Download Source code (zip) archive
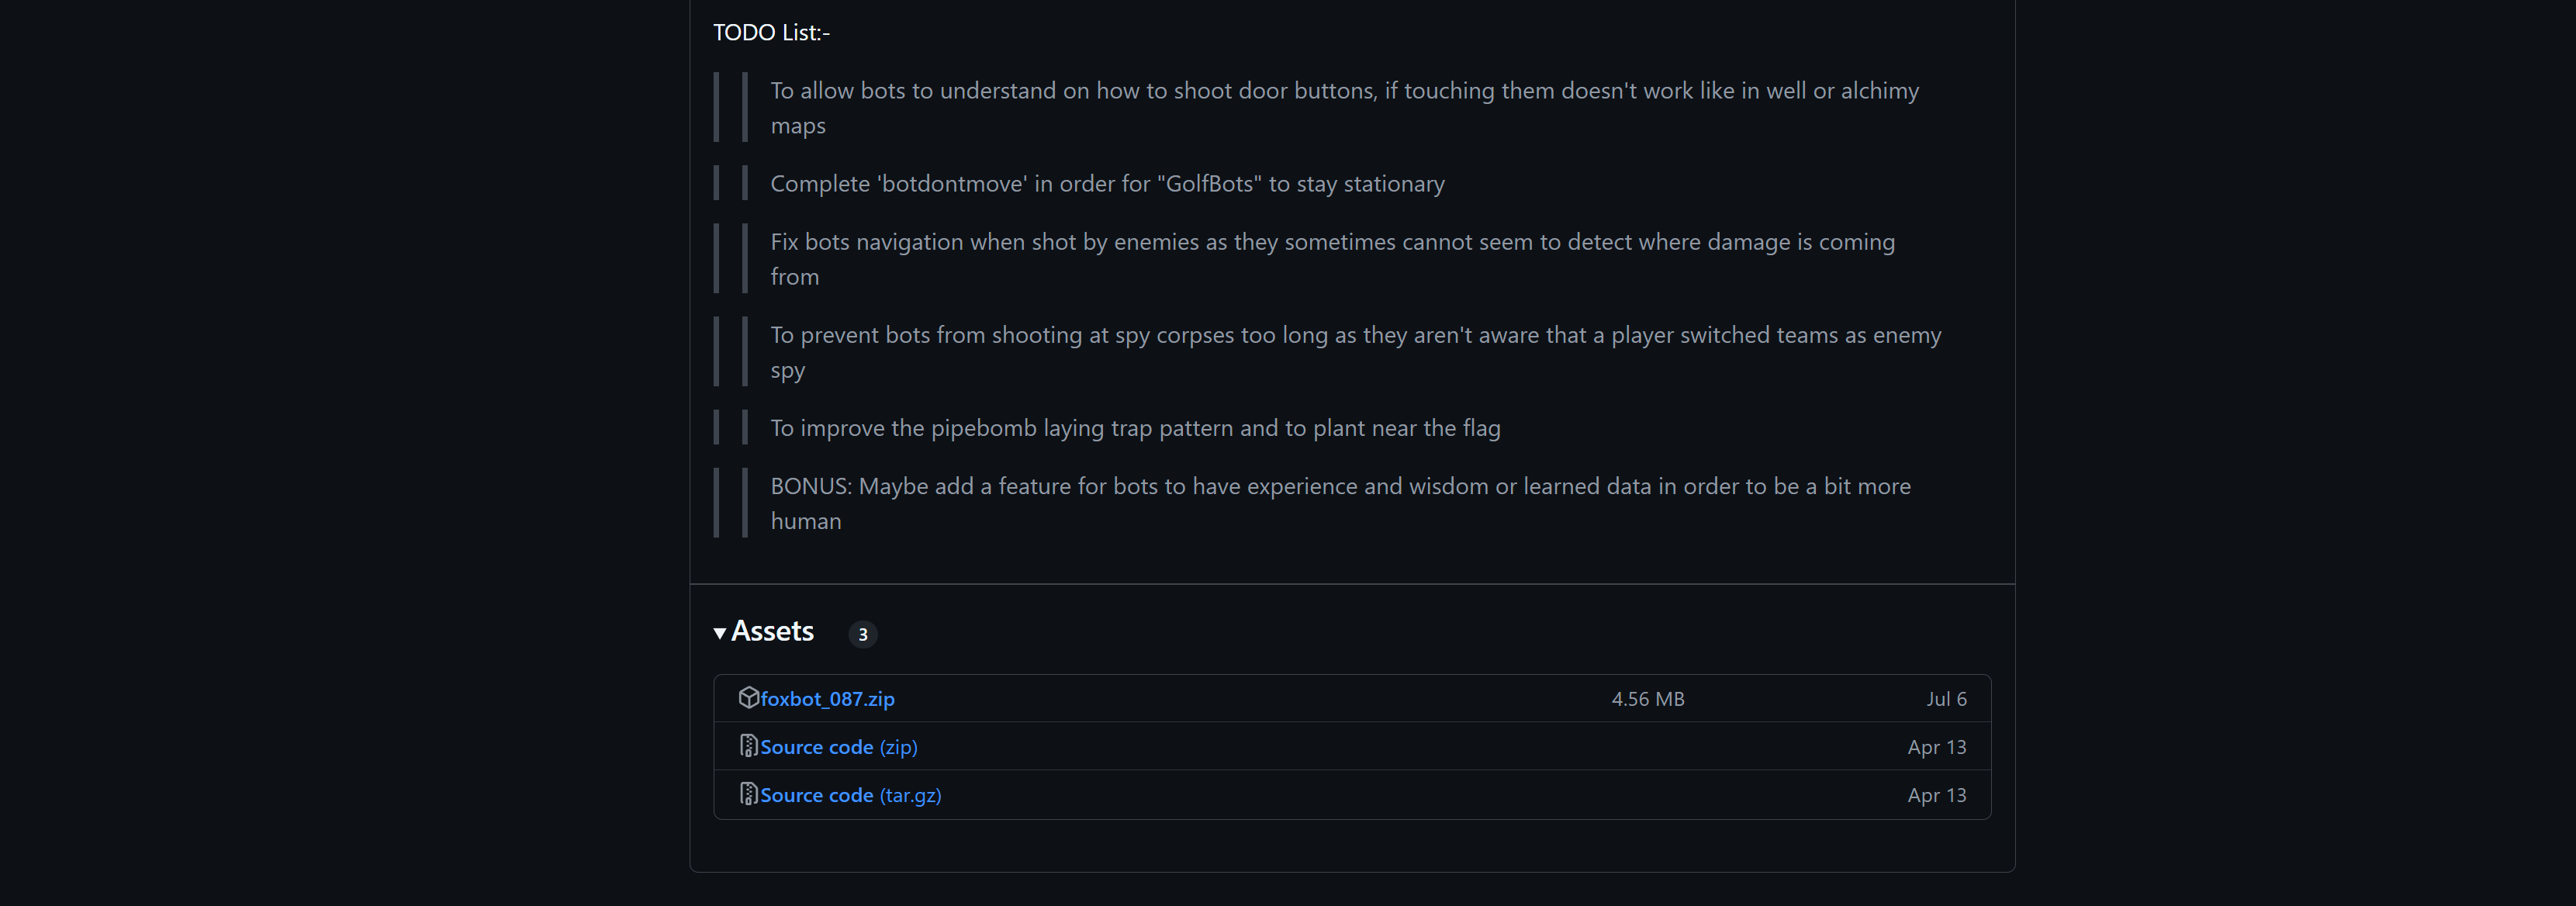Image resolution: width=2576 pixels, height=906 pixels. [838, 747]
